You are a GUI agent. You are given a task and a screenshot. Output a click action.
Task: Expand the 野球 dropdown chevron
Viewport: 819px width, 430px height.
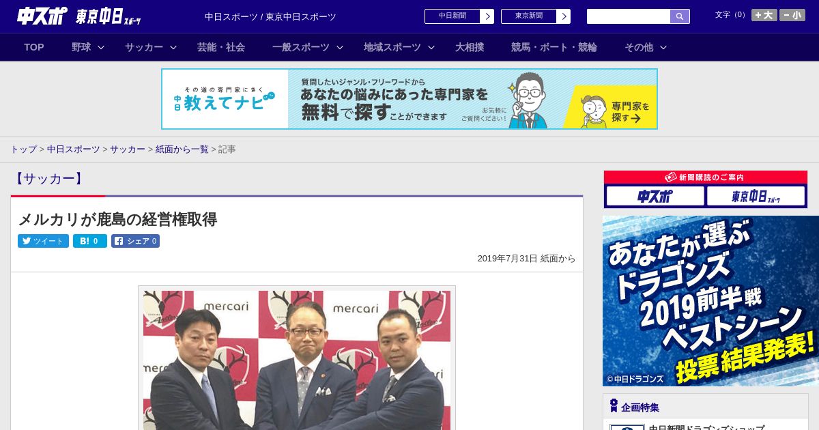(101, 47)
